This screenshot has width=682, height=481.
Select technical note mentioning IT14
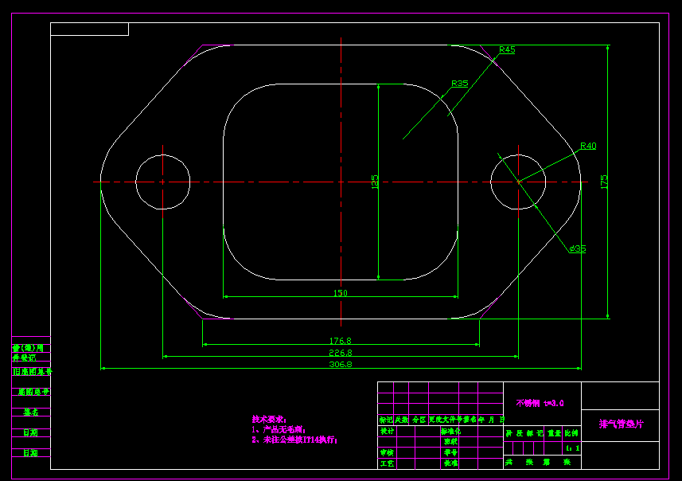tap(294, 440)
